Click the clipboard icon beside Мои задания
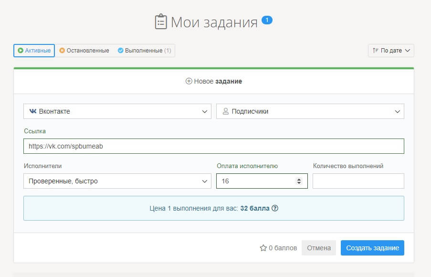The image size is (431, 277). click(x=161, y=22)
